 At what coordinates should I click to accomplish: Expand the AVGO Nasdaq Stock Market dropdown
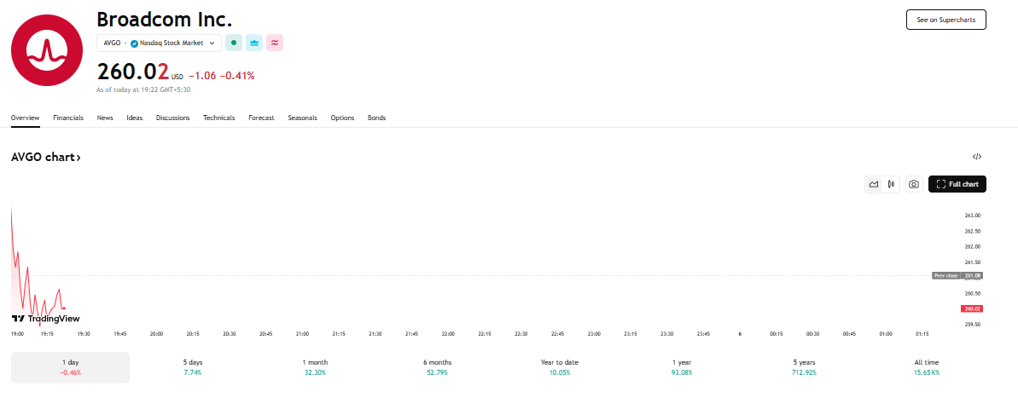(159, 43)
